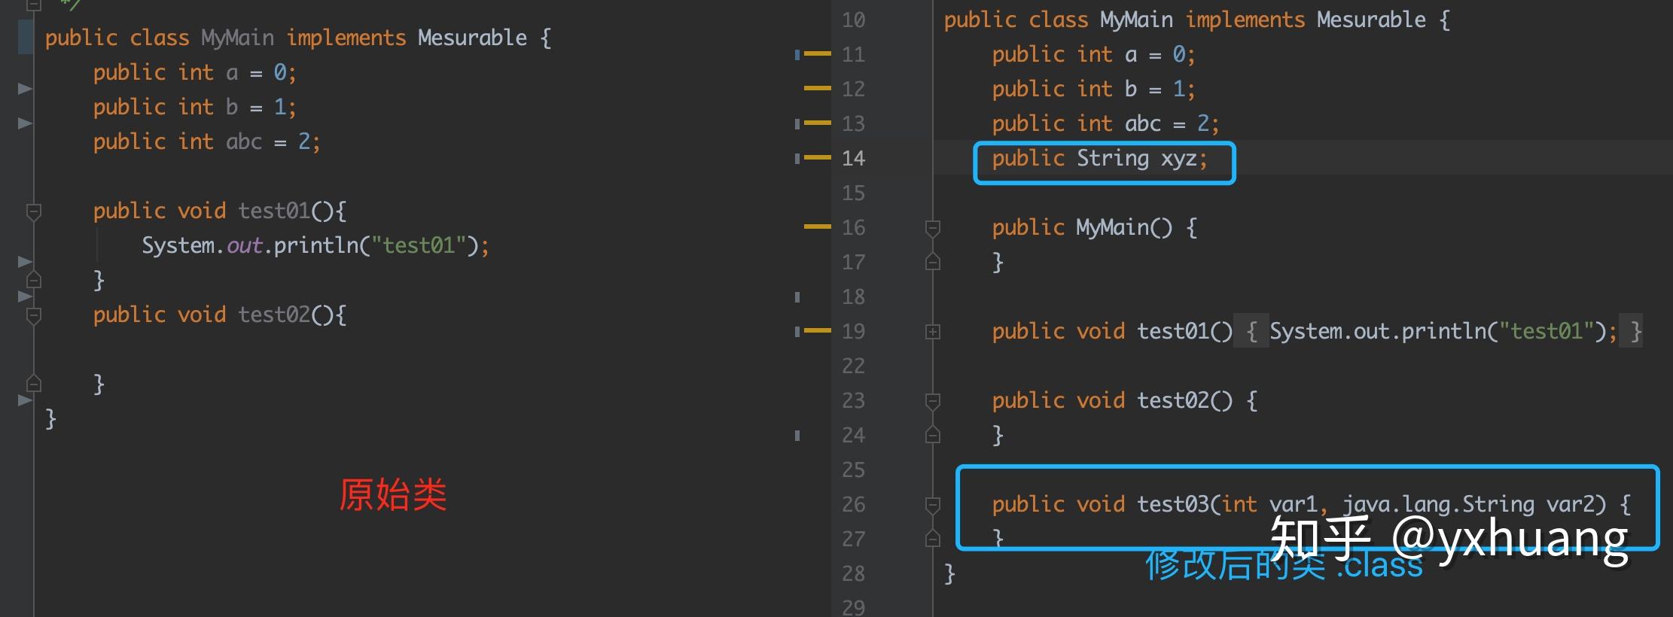The image size is (1673, 617).
Task: Click the fold-end marker on line 24
Action: coord(932,435)
